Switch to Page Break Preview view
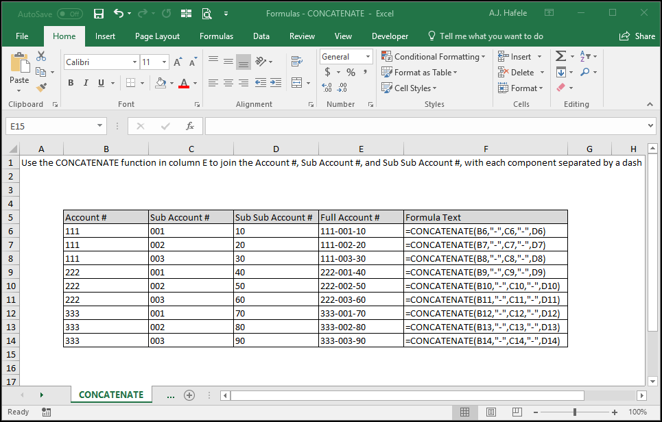This screenshot has height=422, width=662. (x=517, y=412)
